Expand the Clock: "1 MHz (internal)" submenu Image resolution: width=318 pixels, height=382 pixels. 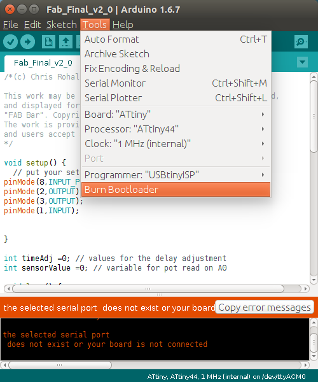click(x=176, y=143)
